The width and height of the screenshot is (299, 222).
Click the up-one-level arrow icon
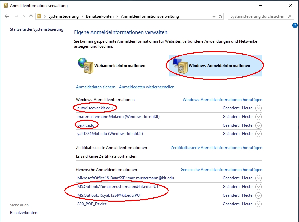(31, 16)
